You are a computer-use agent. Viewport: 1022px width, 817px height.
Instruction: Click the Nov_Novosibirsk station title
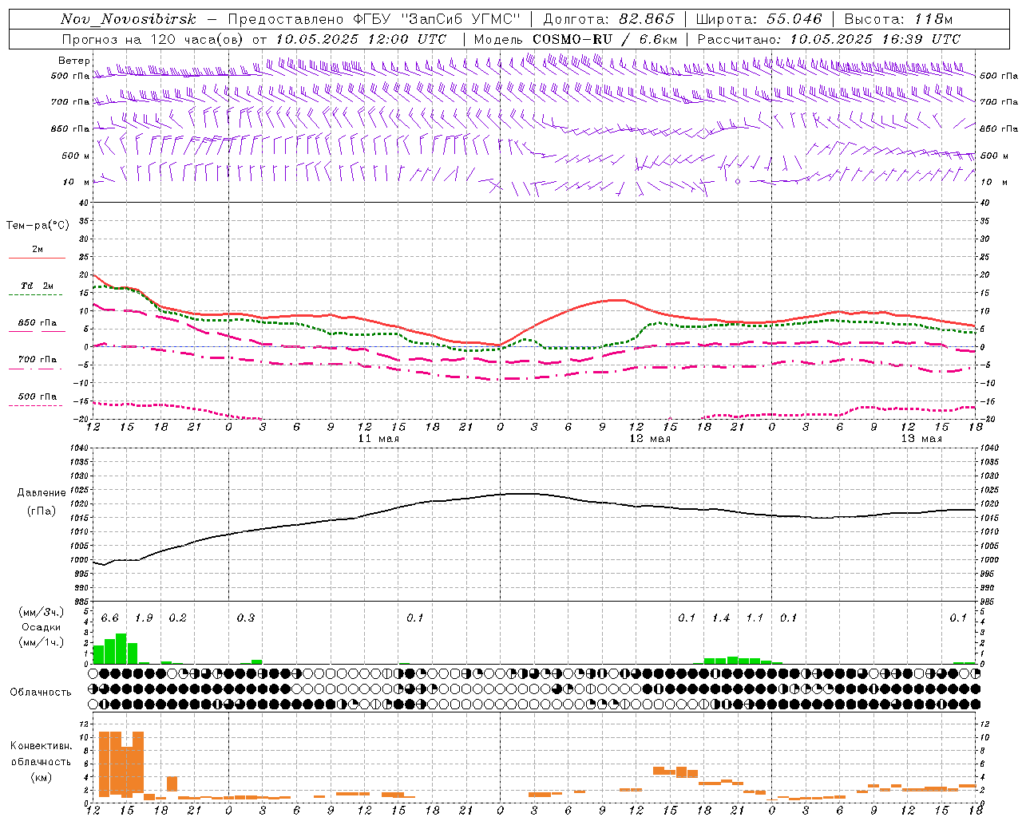[129, 19]
